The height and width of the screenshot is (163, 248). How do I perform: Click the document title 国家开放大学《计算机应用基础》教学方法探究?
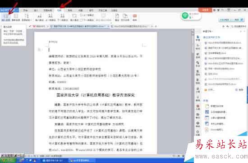[x=96, y=95]
